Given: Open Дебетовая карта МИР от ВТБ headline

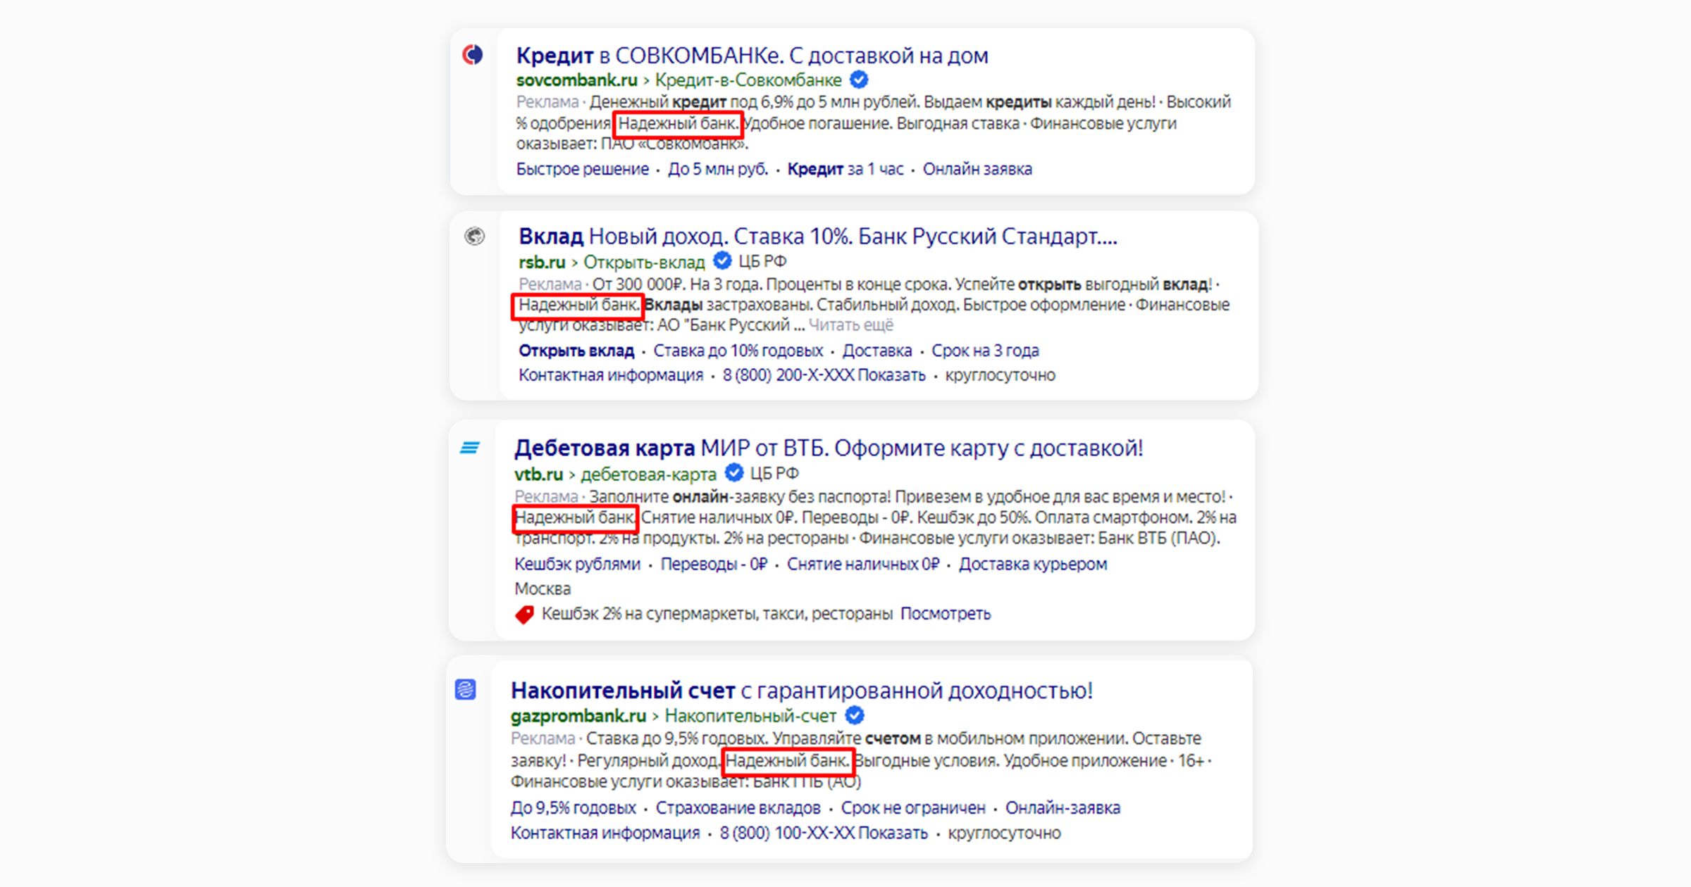Looking at the screenshot, I should (829, 448).
